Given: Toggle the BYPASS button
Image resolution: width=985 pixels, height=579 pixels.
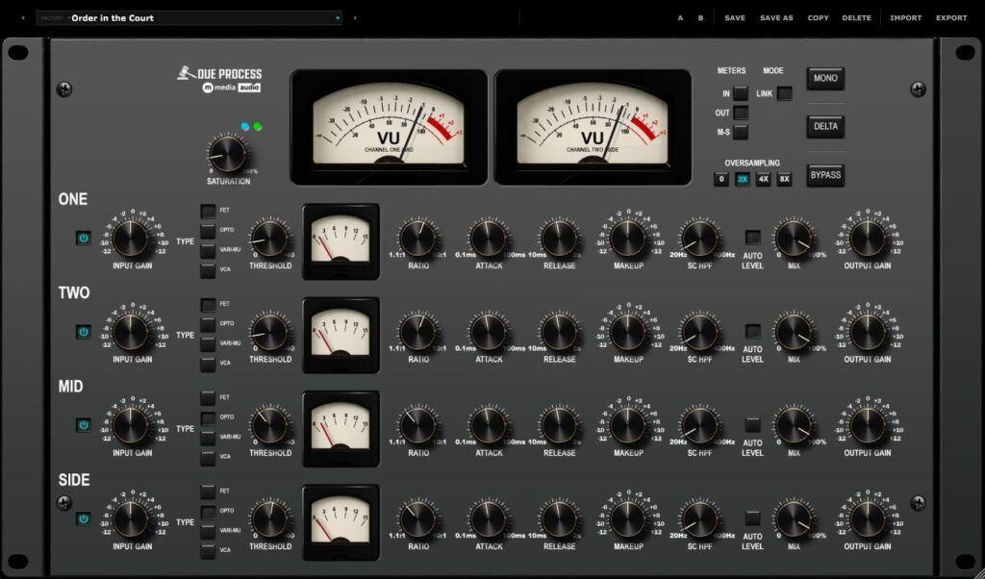Looking at the screenshot, I should (825, 175).
